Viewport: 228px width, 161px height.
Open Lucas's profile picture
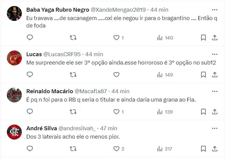tap(14, 58)
